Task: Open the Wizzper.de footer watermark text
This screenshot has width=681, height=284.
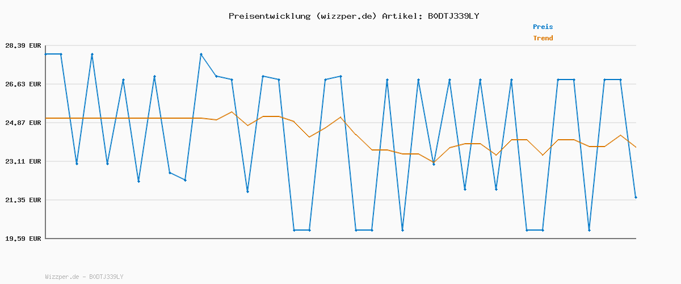Action: coord(62,277)
